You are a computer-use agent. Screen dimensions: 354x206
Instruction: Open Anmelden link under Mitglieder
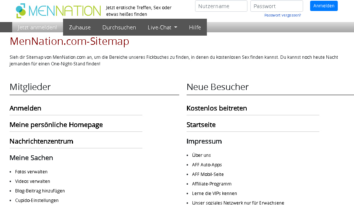[25, 108]
